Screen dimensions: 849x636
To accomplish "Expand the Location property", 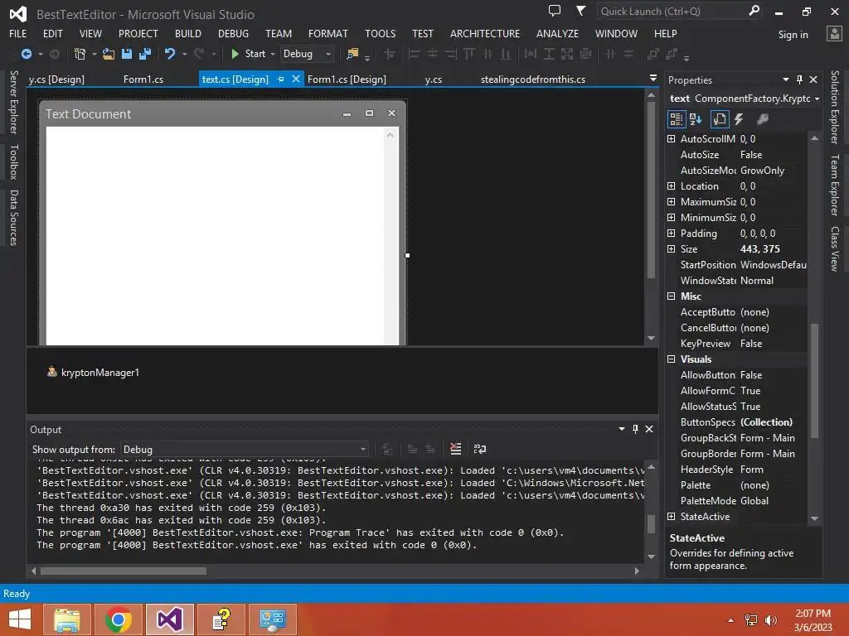I will click(672, 186).
